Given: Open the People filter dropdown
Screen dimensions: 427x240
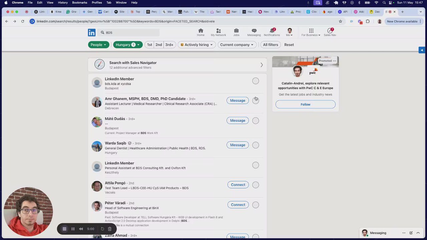Looking at the screenshot, I should (98, 45).
